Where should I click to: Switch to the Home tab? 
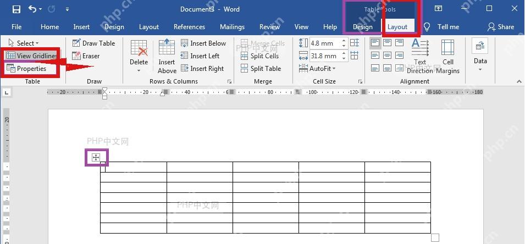49,27
